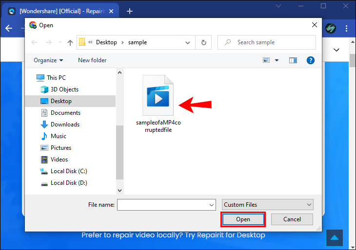Click the Desktop breadcrumb in the address bar

pyautogui.click(x=106, y=42)
